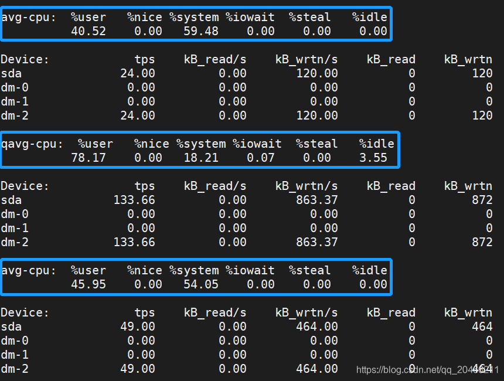Click the sda tps value 133.66
The image size is (504, 381).
tap(134, 200)
